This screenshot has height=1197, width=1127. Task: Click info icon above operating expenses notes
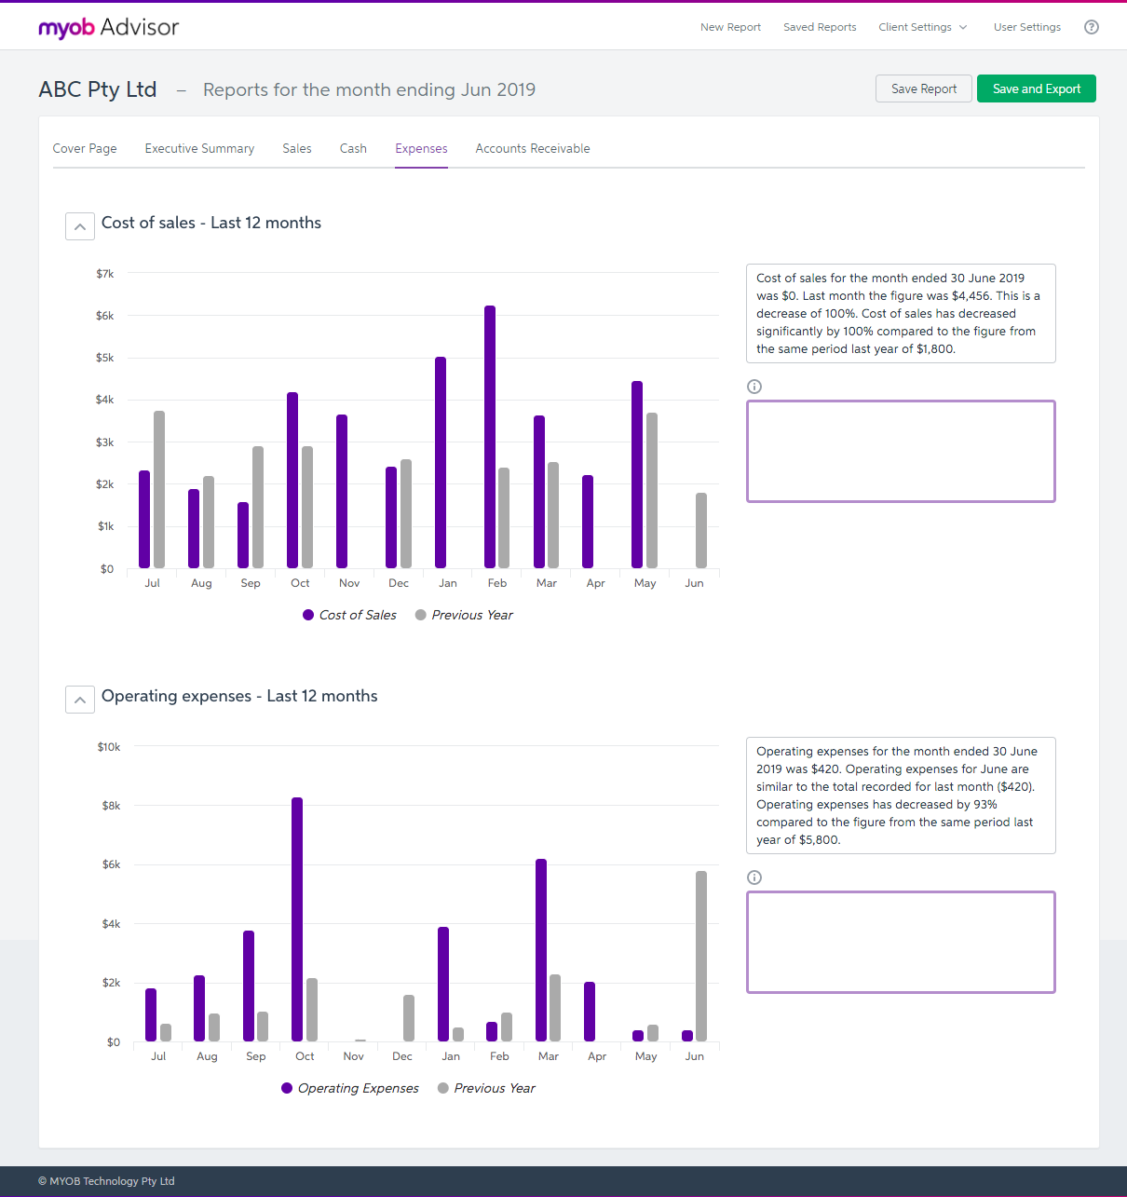coord(754,877)
